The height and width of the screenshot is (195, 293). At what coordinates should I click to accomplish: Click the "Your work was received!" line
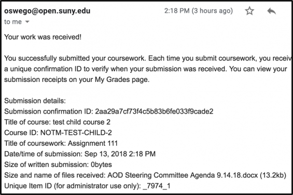tap(43, 37)
